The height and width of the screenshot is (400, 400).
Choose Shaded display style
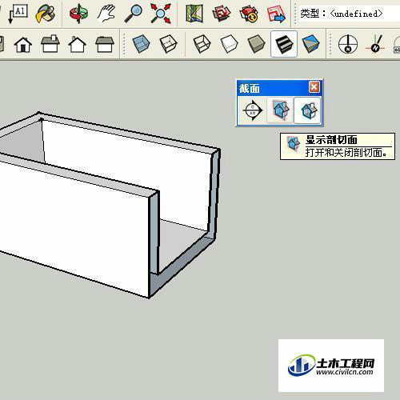click(256, 44)
